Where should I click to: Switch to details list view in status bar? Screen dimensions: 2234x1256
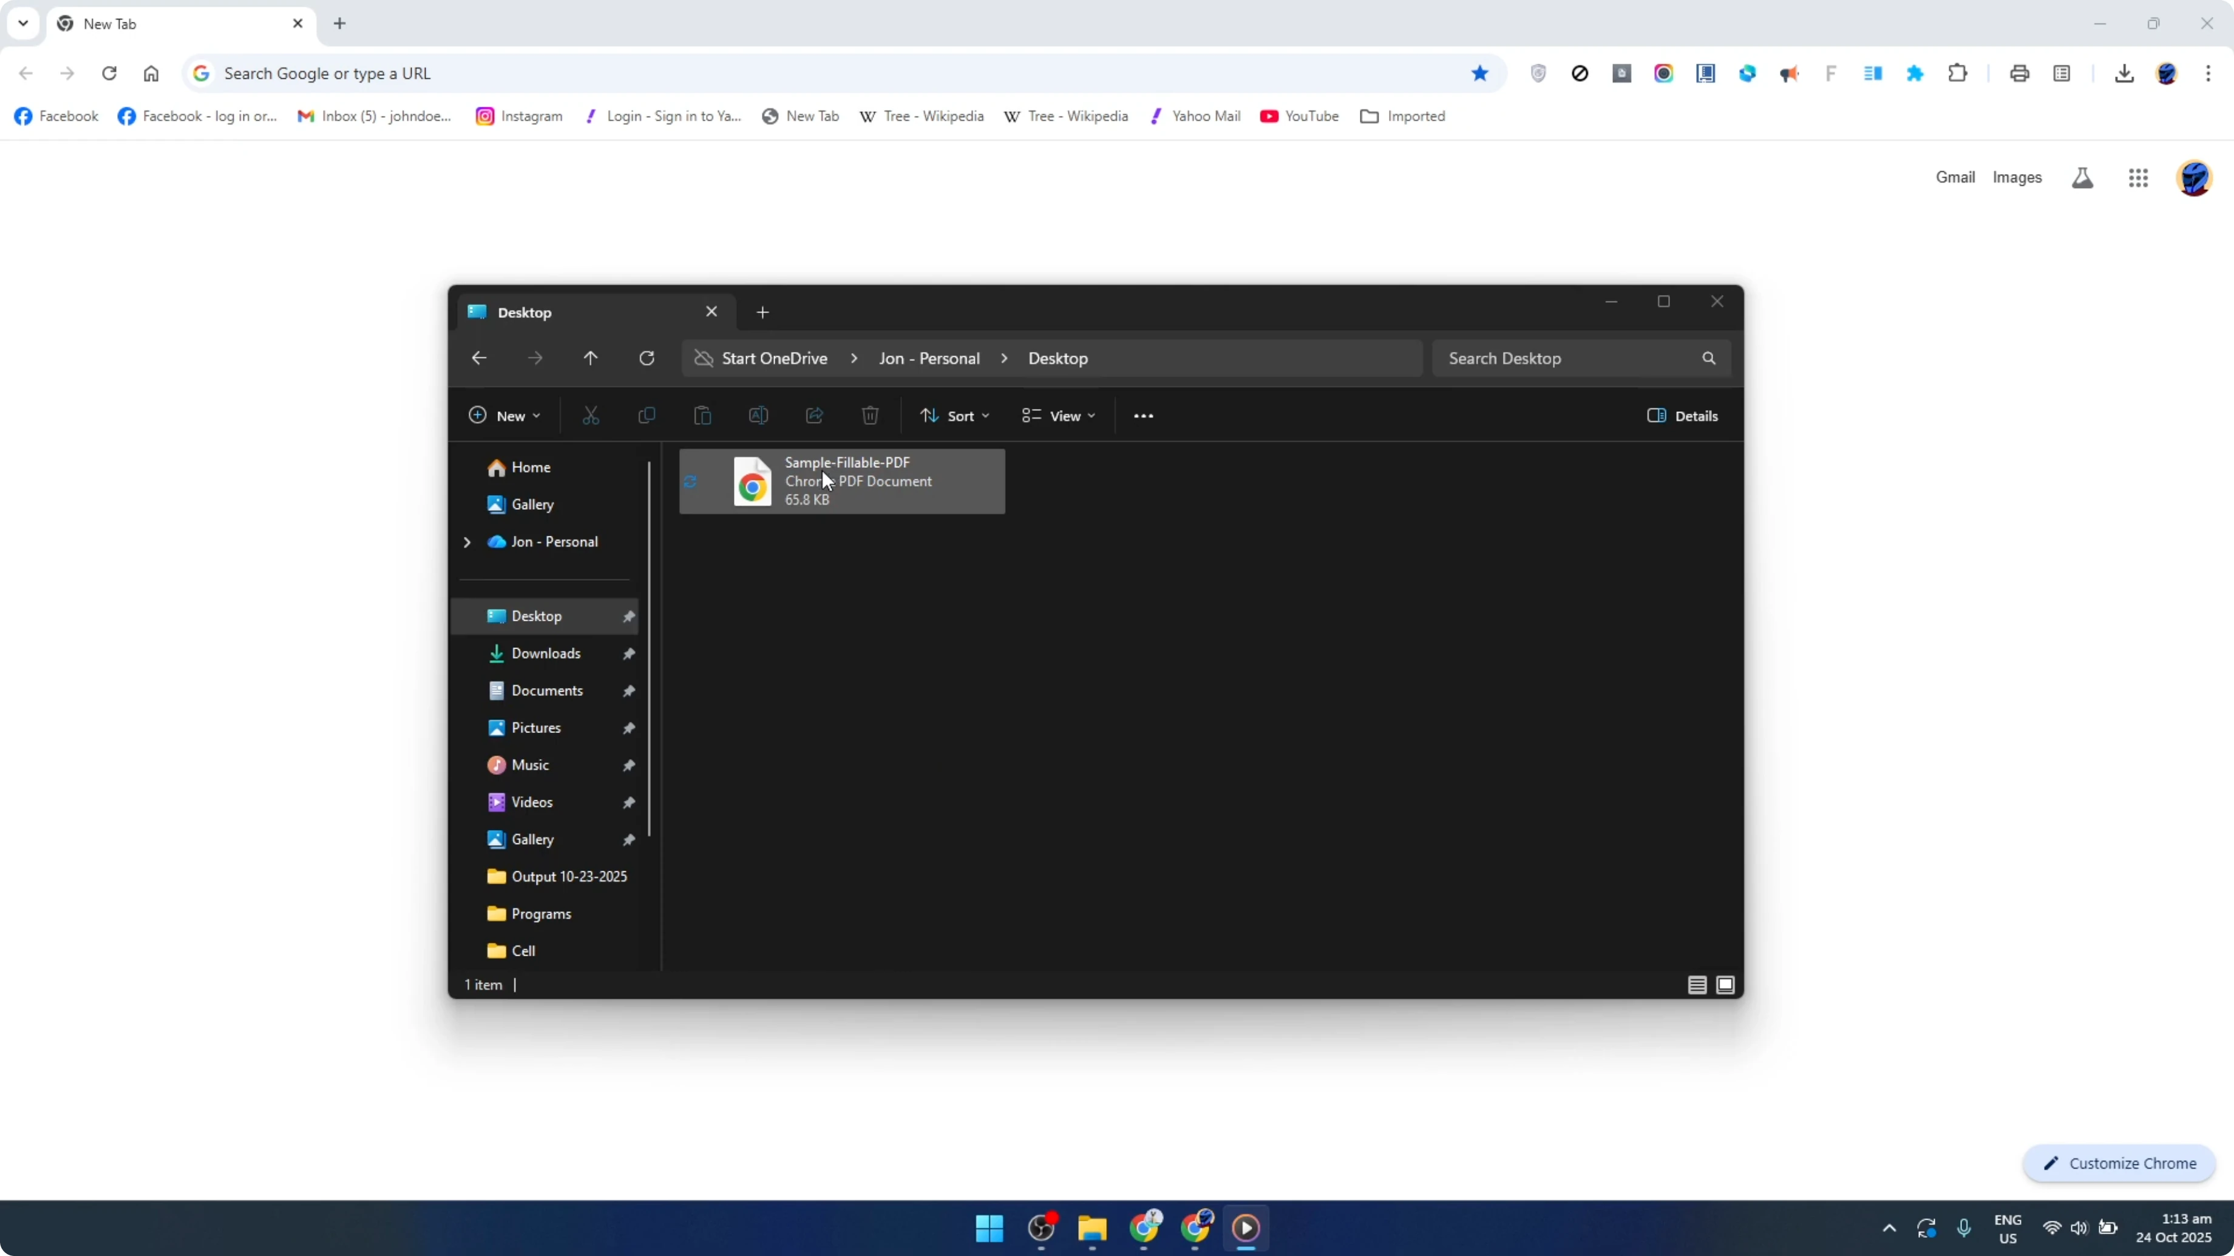click(1697, 985)
